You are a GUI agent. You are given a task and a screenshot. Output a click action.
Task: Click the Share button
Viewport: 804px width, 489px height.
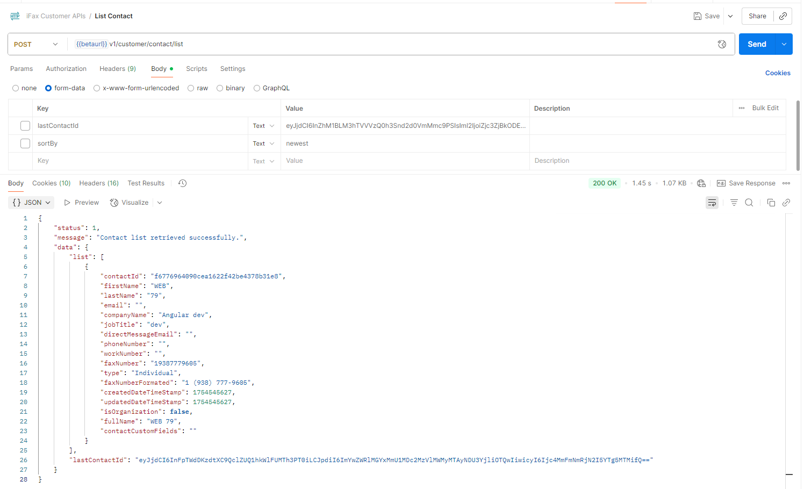click(757, 16)
